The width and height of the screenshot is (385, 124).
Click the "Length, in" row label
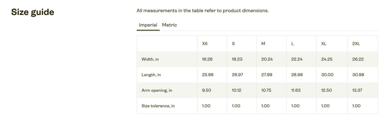151,75
